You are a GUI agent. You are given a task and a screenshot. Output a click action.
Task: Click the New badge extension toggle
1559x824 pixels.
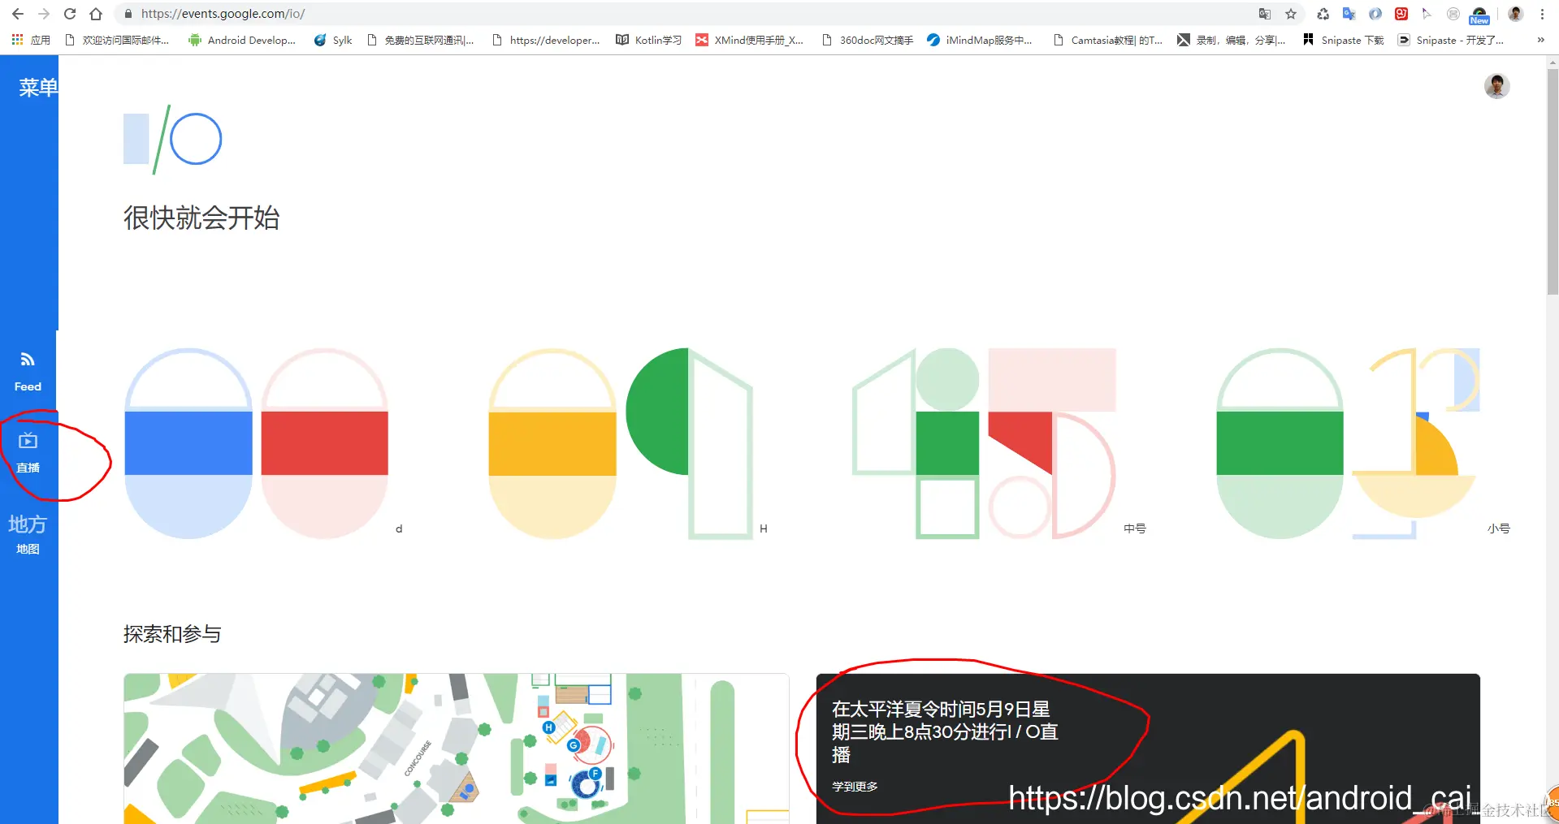click(x=1479, y=14)
